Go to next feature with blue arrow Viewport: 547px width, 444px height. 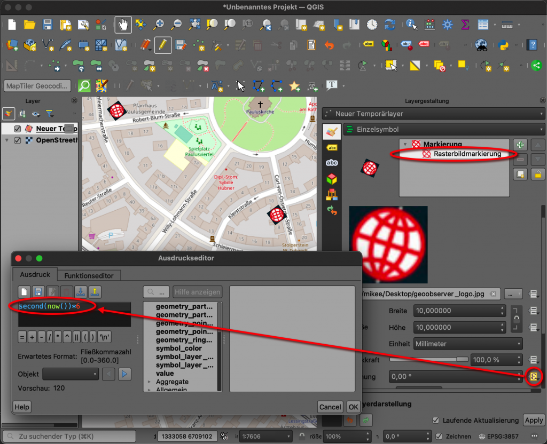click(124, 374)
